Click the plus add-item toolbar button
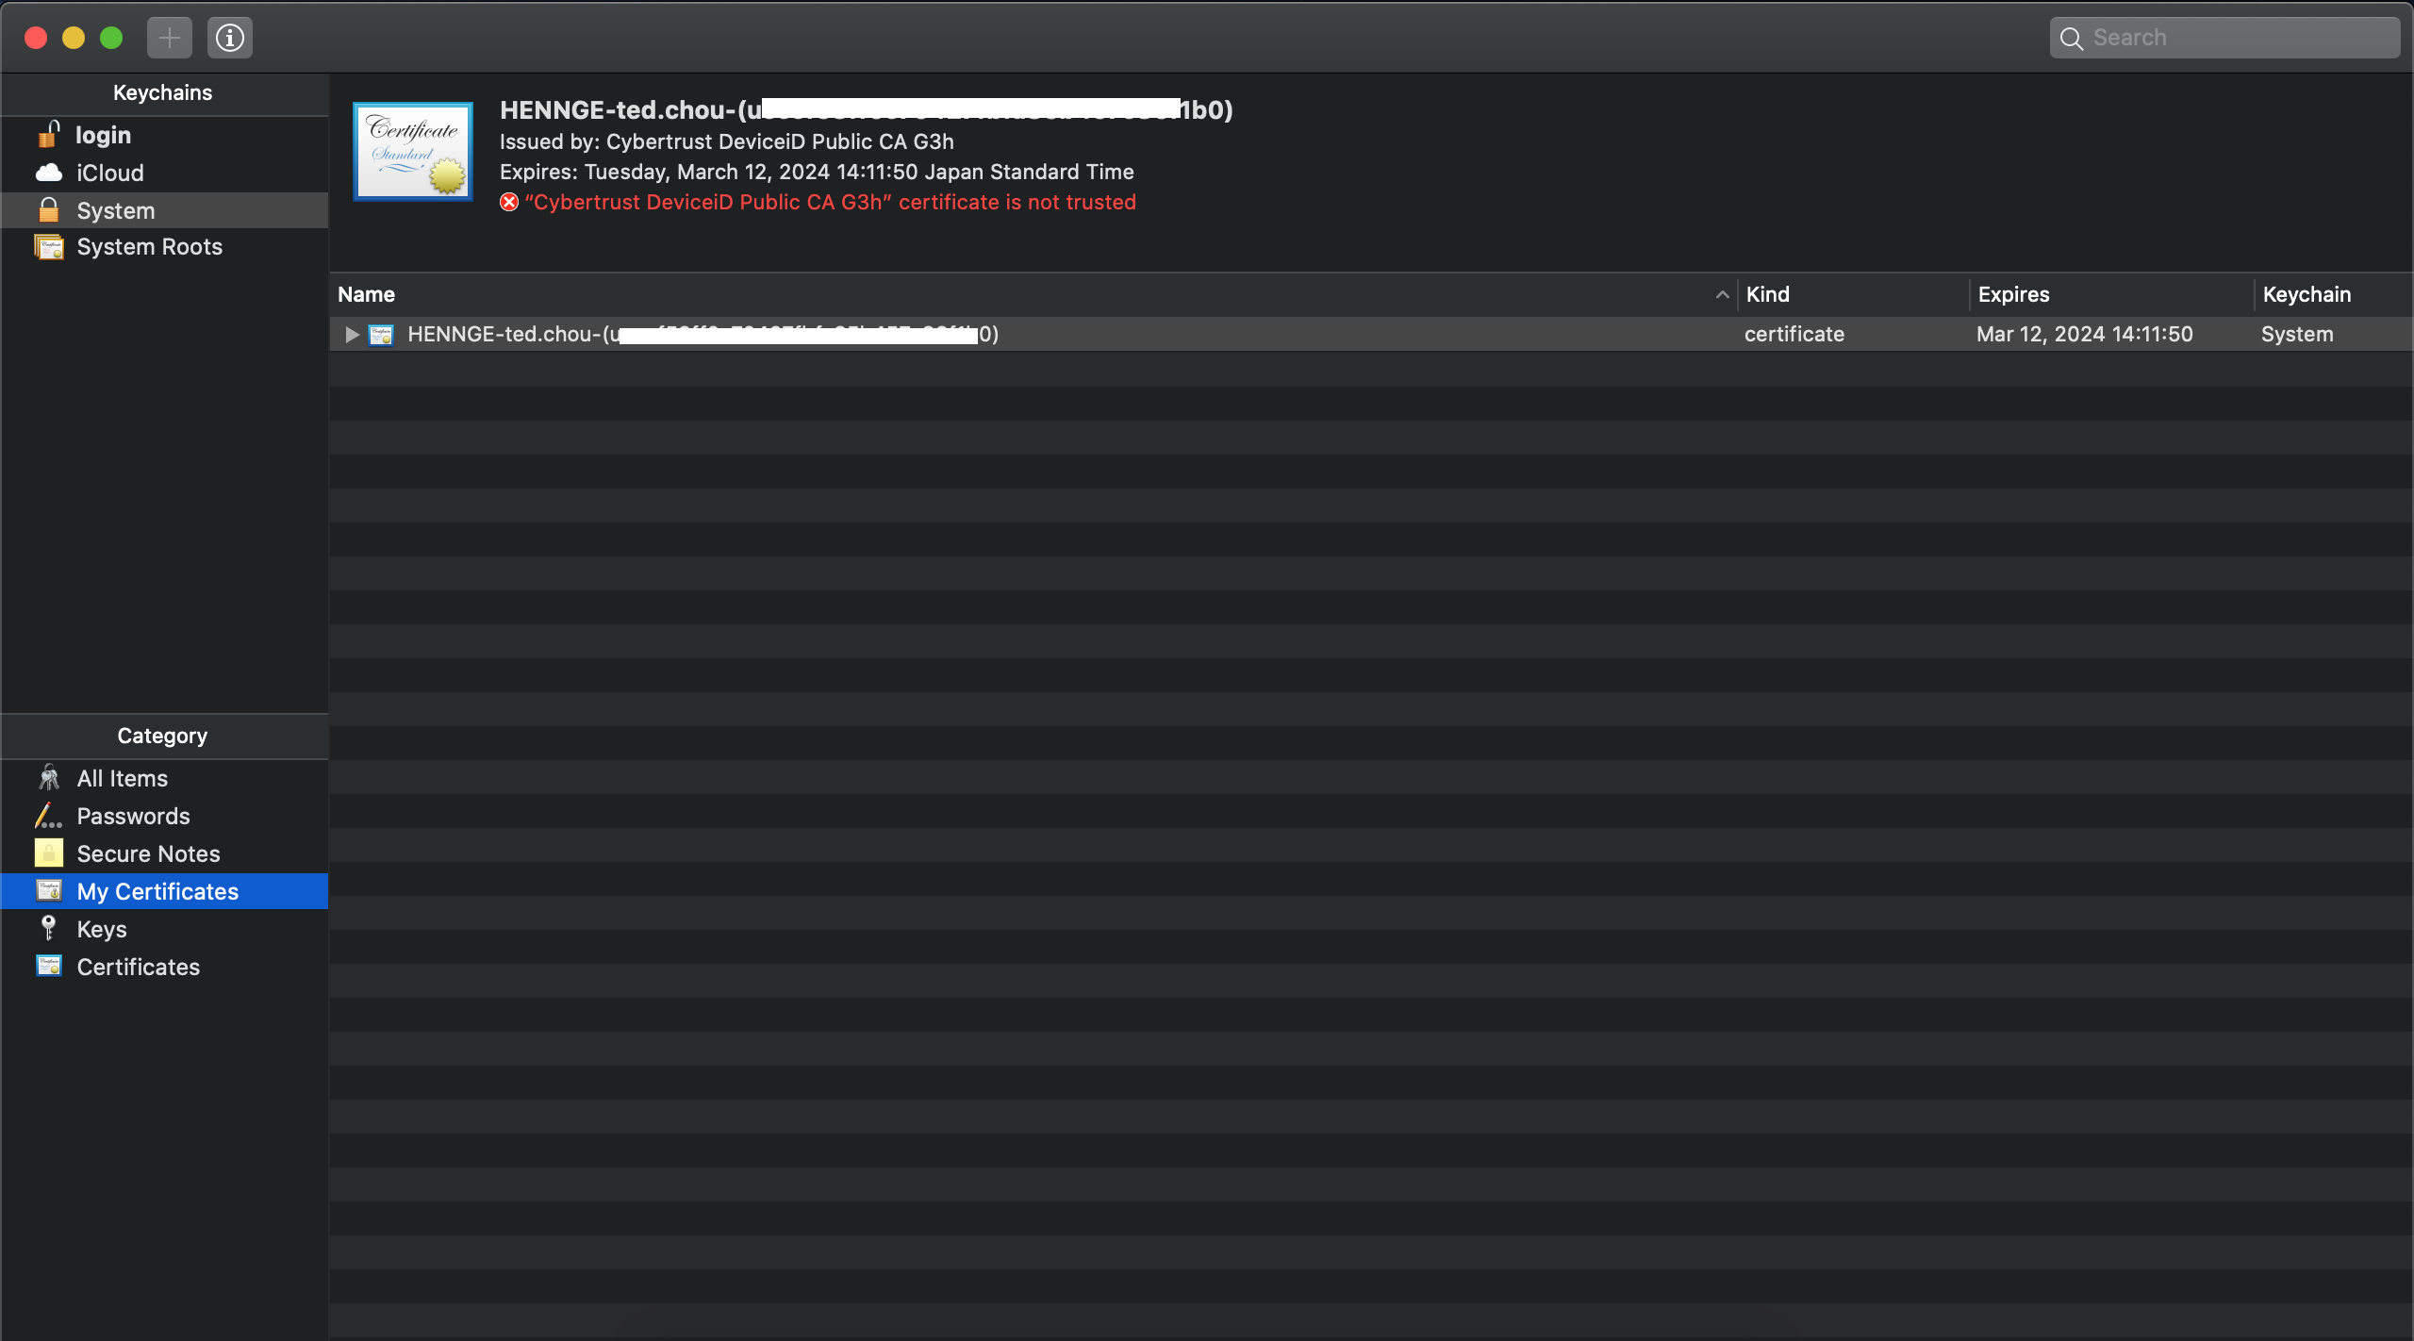 pyautogui.click(x=170, y=38)
